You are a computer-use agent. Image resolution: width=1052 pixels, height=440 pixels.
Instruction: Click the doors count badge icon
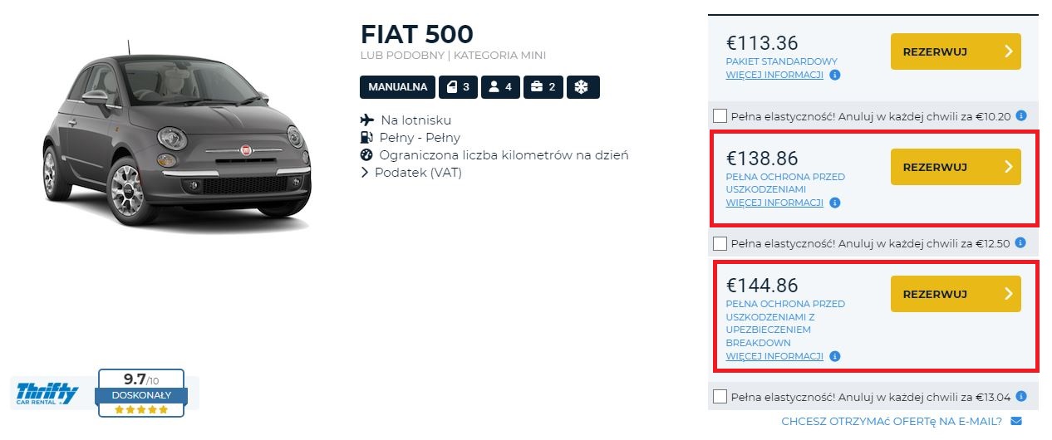click(459, 86)
